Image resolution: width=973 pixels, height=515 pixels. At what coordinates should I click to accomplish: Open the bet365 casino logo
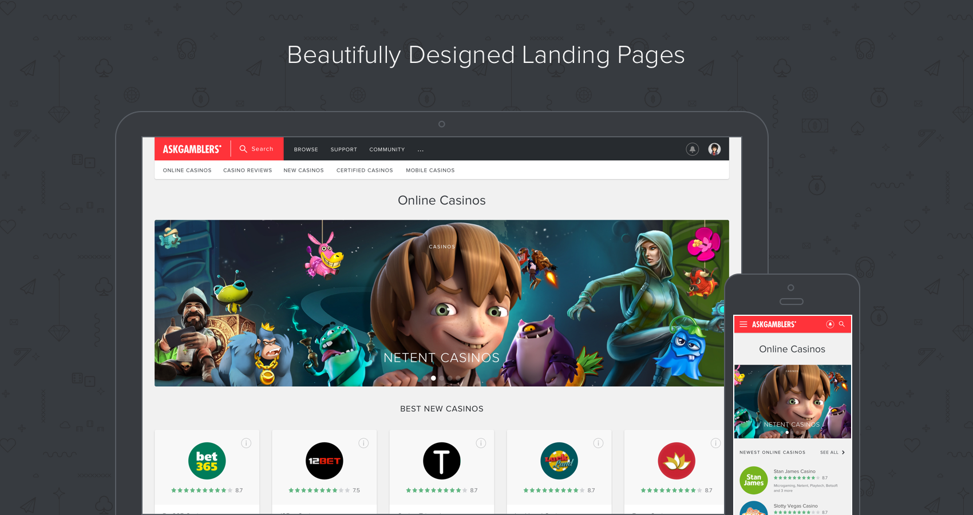(207, 461)
